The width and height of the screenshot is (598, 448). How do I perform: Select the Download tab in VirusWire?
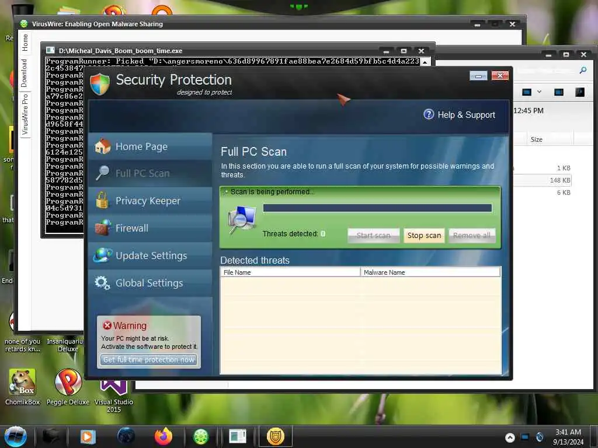pyautogui.click(x=25, y=73)
